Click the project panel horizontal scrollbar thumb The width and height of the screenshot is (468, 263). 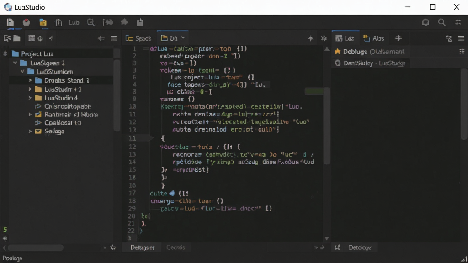click(36, 247)
